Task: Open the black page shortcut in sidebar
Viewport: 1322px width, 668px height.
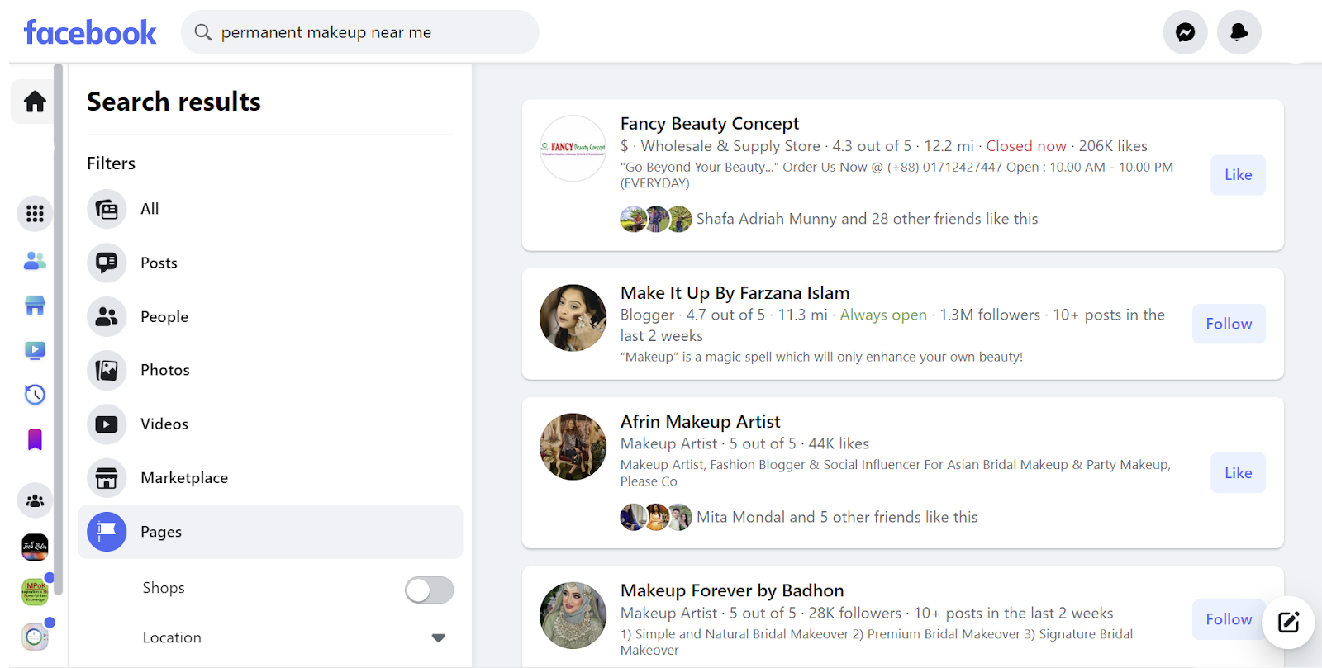Action: coord(35,546)
